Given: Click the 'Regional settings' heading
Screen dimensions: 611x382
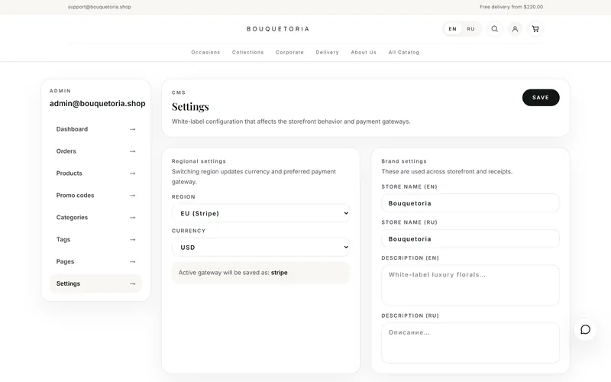Looking at the screenshot, I should (199, 161).
